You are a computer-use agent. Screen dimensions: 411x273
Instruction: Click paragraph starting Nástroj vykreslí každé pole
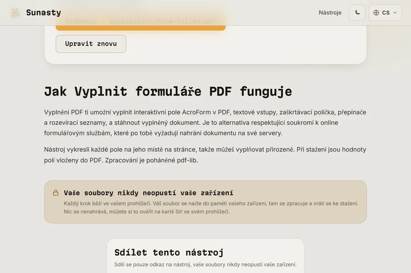[205, 155]
